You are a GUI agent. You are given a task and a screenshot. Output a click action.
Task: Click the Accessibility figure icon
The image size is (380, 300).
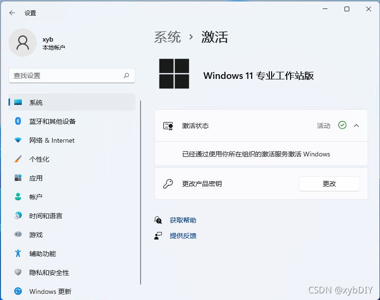[x=18, y=253]
